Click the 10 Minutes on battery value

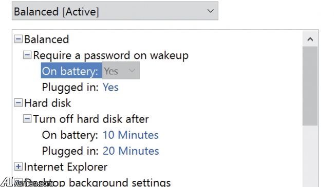coord(131,135)
